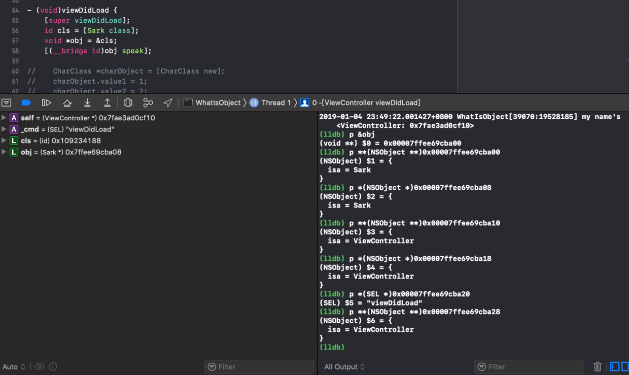Click Simulate Location arrow icon
Screen dimensions: 629x375
168,103
